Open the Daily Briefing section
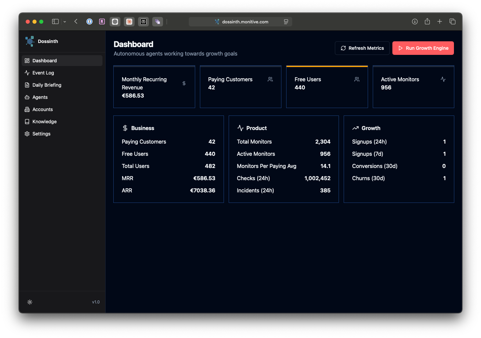The height and width of the screenshot is (338, 481). point(46,85)
